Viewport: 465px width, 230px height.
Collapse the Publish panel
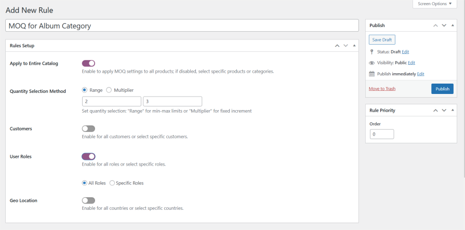[453, 25]
